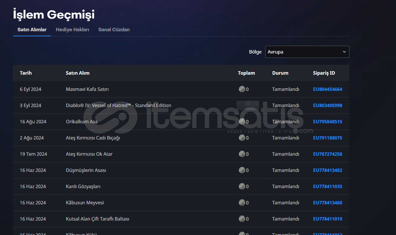Click the Bölge label
Screen dimensions: 396x235
click(255, 52)
